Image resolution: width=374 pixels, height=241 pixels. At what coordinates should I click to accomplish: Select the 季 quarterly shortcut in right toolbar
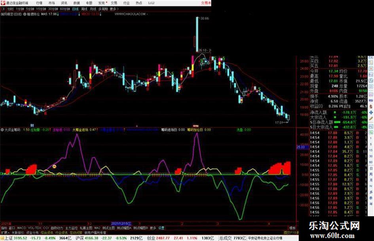click(371, 198)
